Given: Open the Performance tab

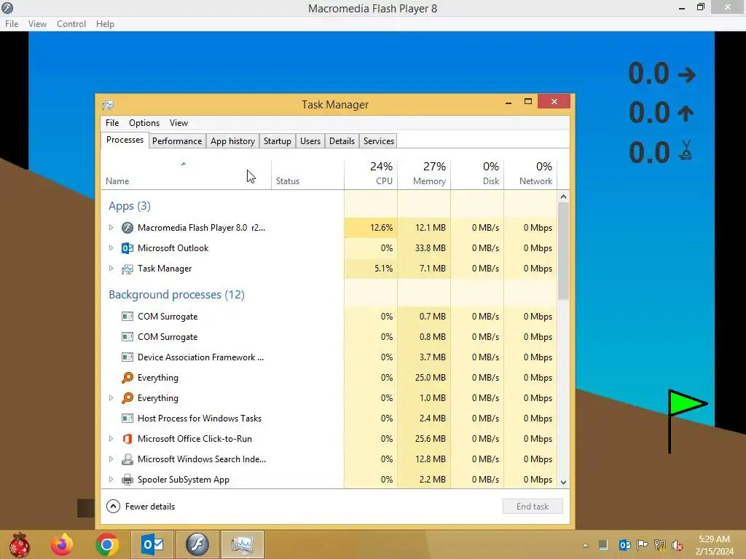Looking at the screenshot, I should 177,141.
